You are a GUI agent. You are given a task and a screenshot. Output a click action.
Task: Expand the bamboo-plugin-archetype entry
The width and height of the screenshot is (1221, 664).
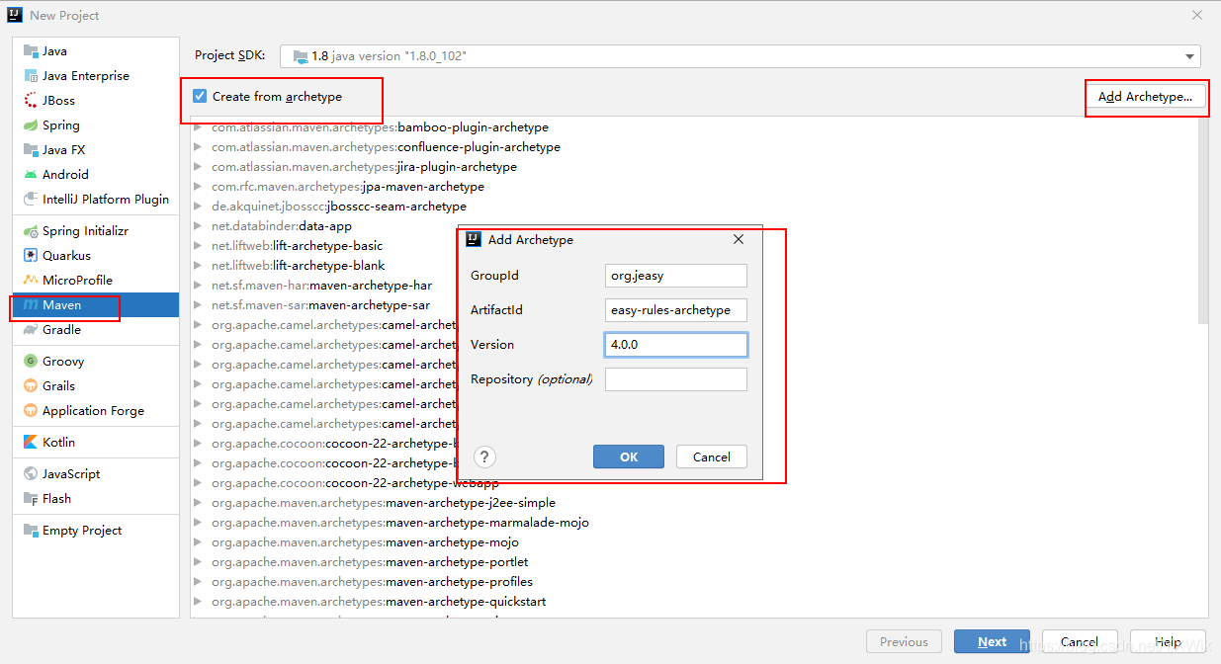199,127
